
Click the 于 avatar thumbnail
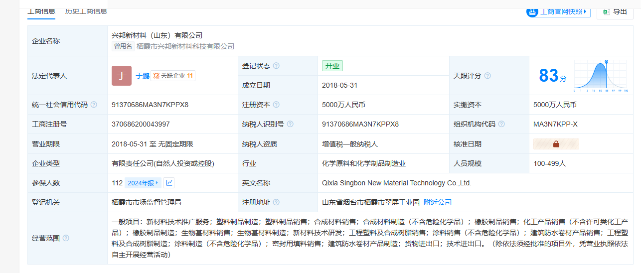(122, 76)
